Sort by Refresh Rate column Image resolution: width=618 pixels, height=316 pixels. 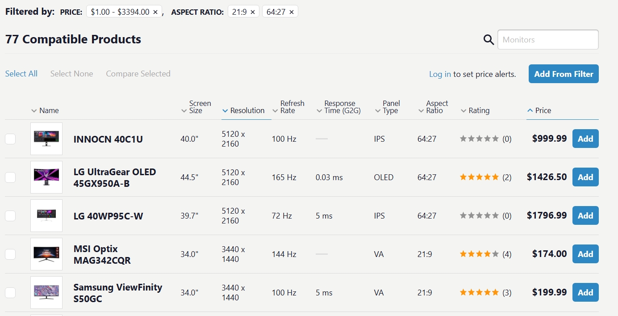(x=288, y=107)
